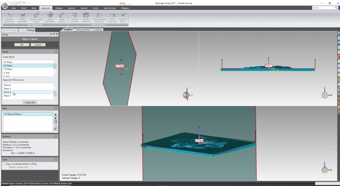340x186 pixels.
Task: Click the Global Registration tool
Action: (x=23, y=18)
